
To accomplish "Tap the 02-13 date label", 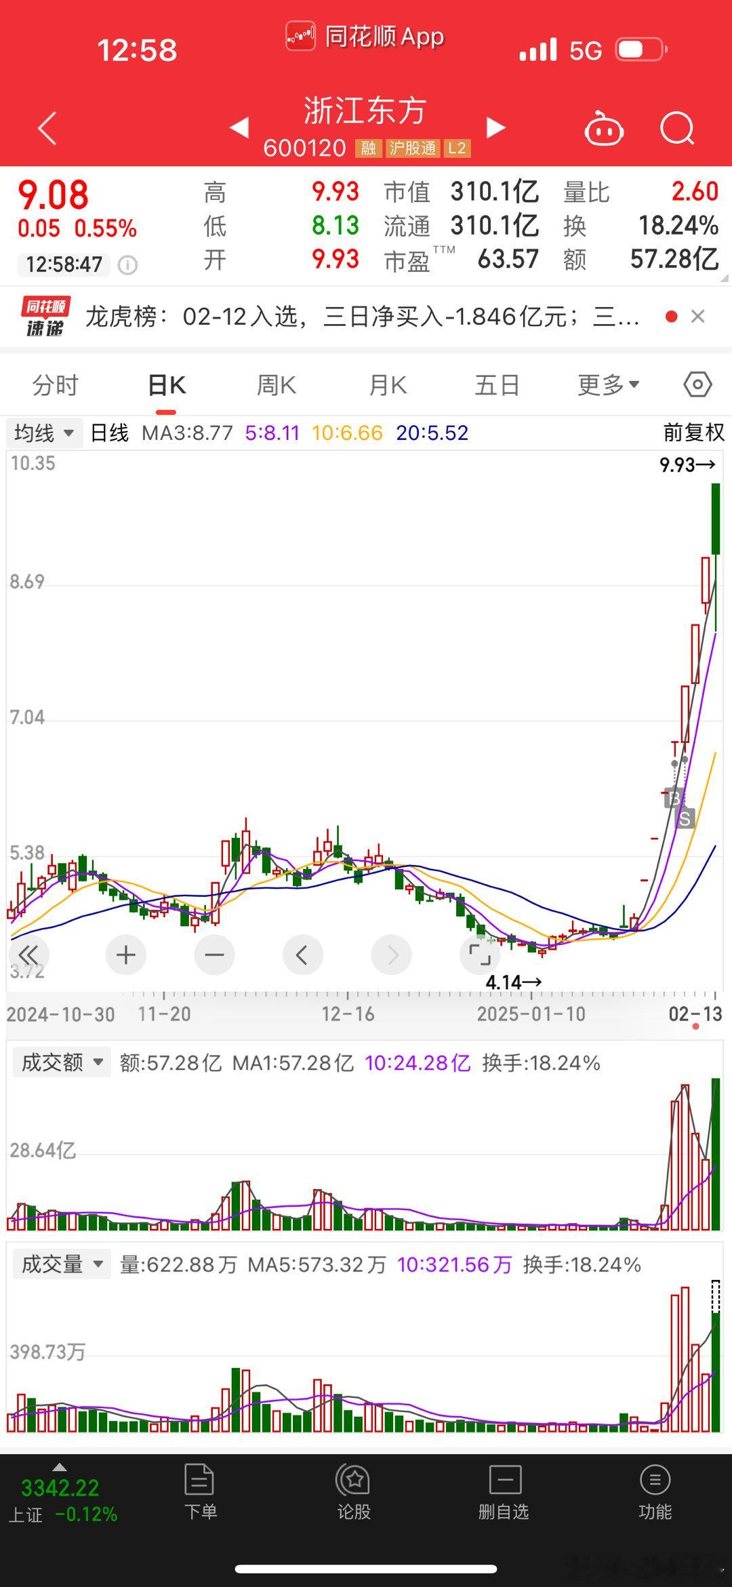I will [x=695, y=1014].
